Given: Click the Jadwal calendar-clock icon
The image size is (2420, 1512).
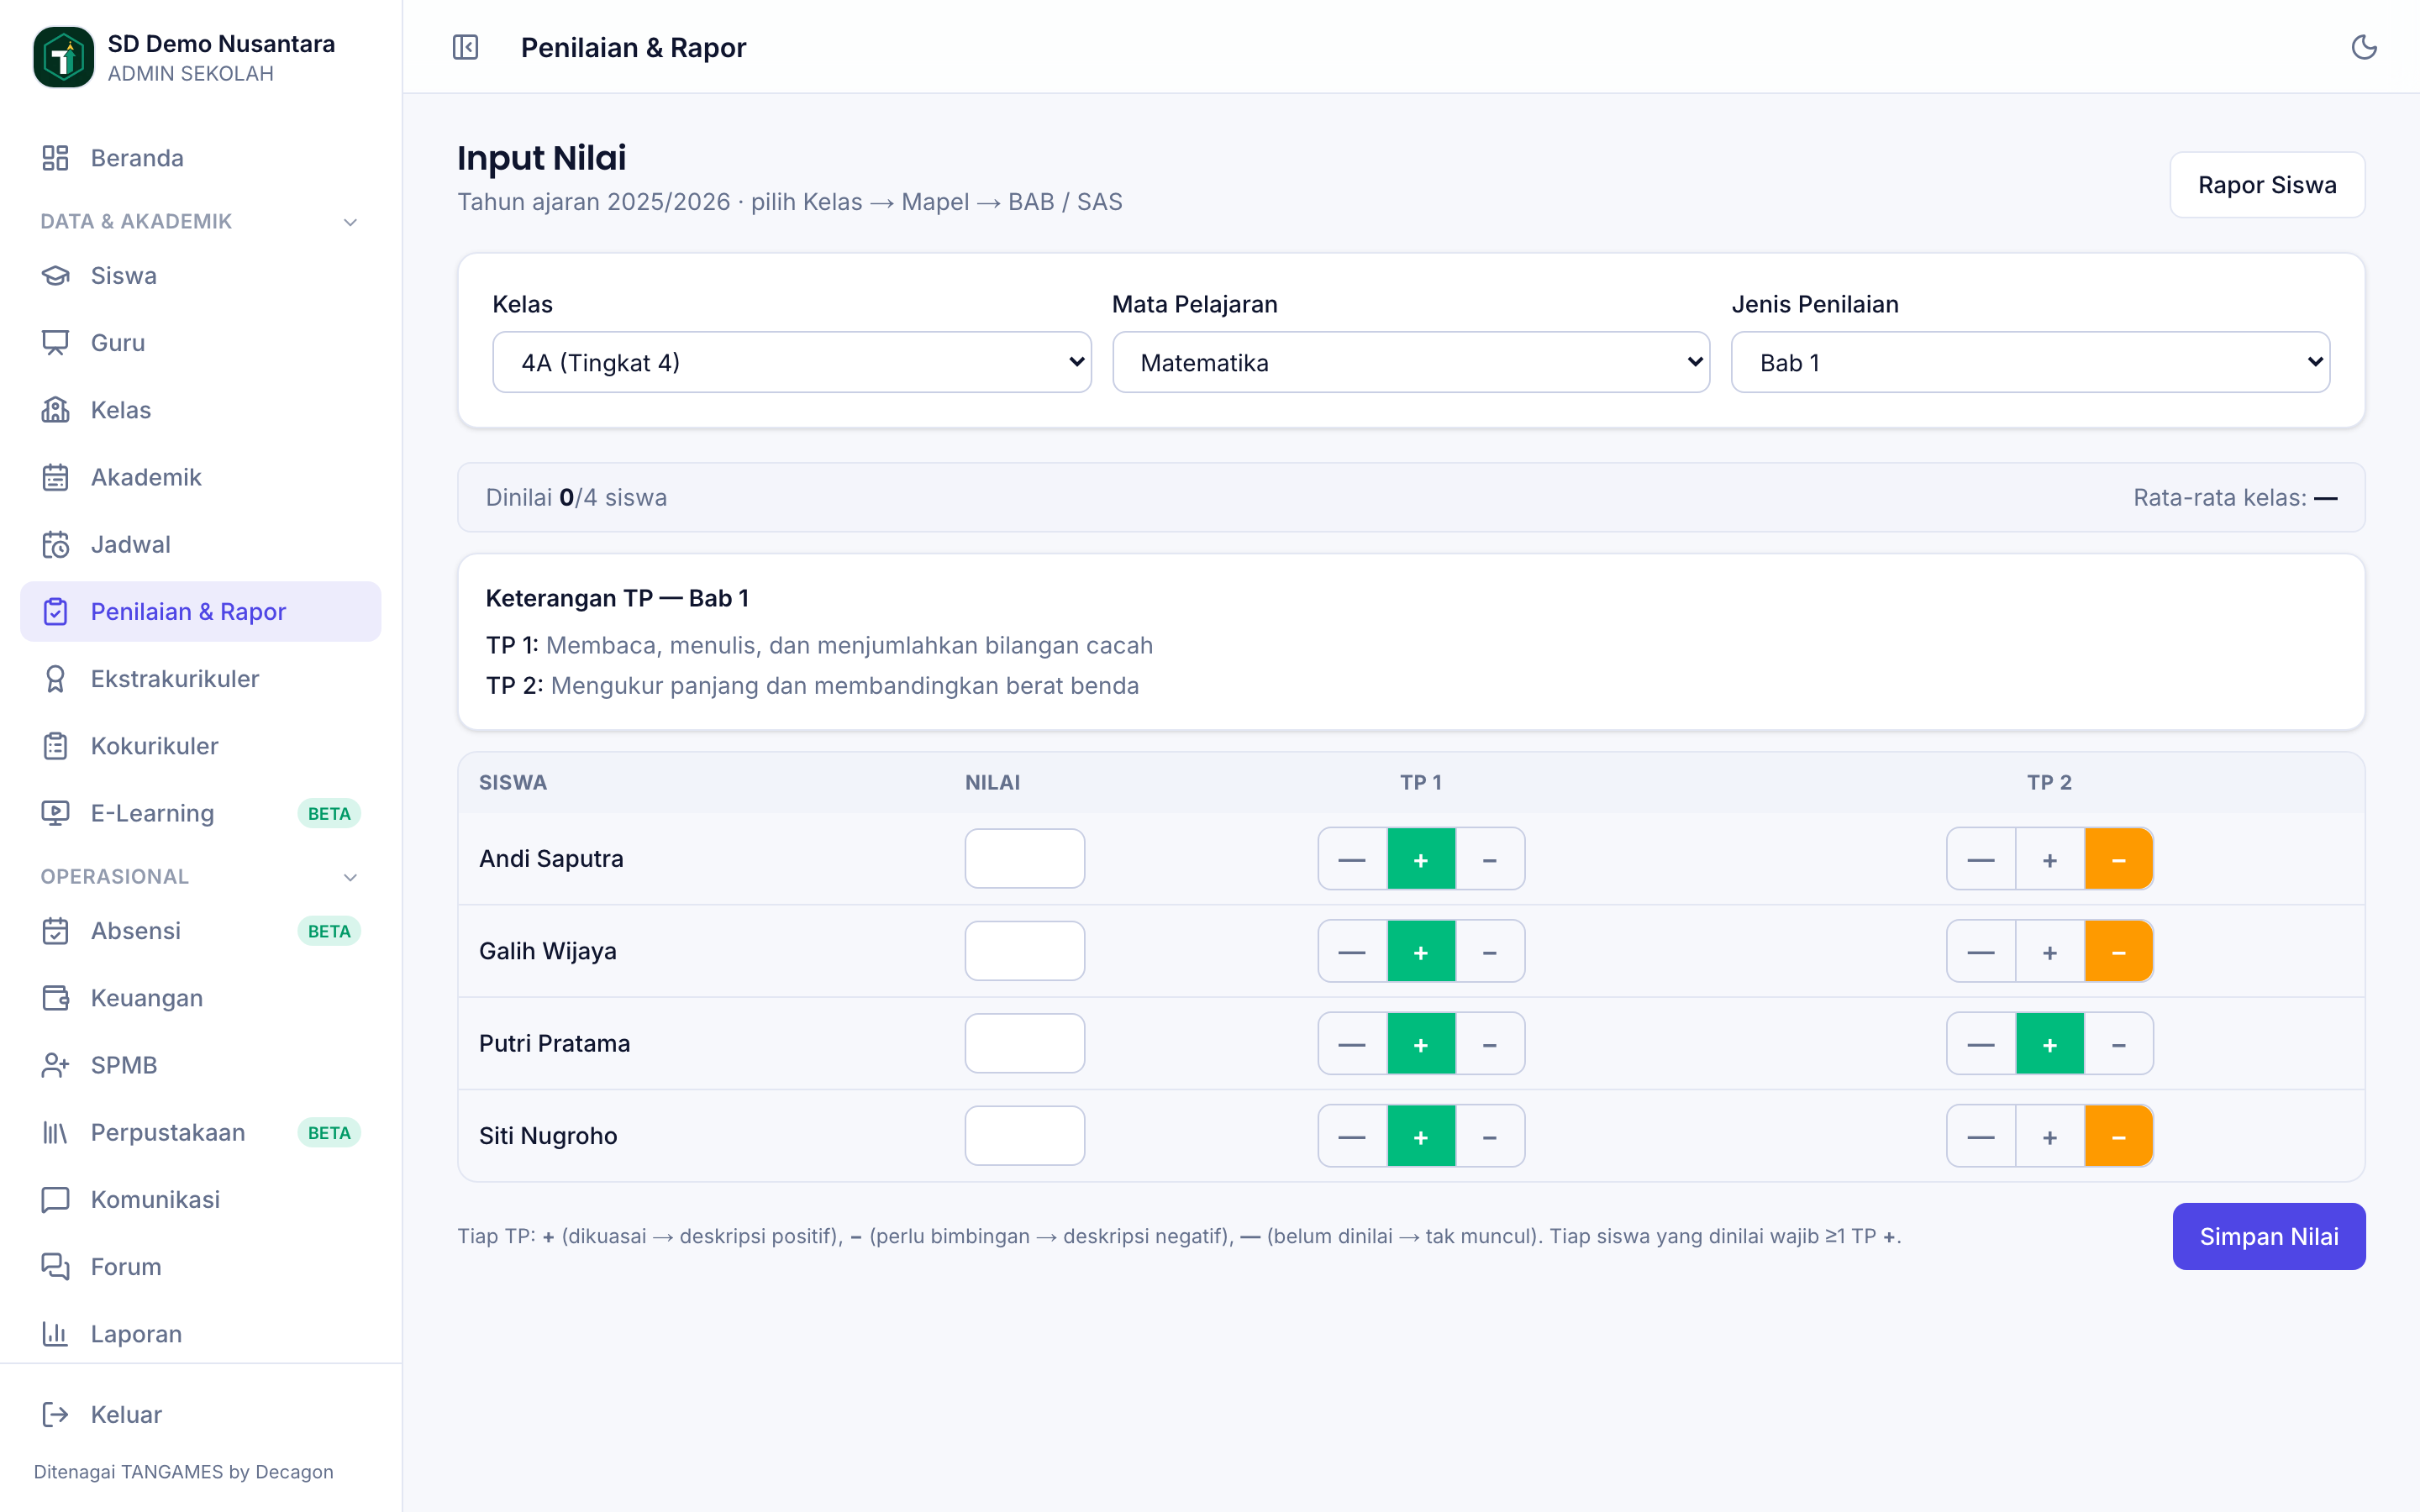Looking at the screenshot, I should tap(55, 544).
